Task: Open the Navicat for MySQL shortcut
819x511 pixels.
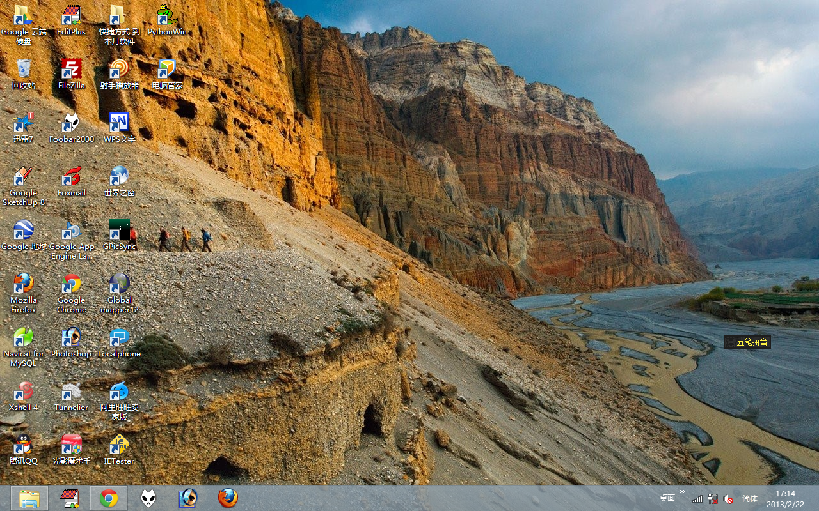Action: (24, 337)
